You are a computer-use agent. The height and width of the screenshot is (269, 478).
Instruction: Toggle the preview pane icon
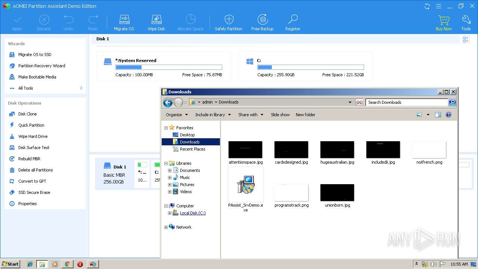point(438,115)
